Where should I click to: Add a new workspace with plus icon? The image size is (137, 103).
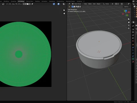84,1
